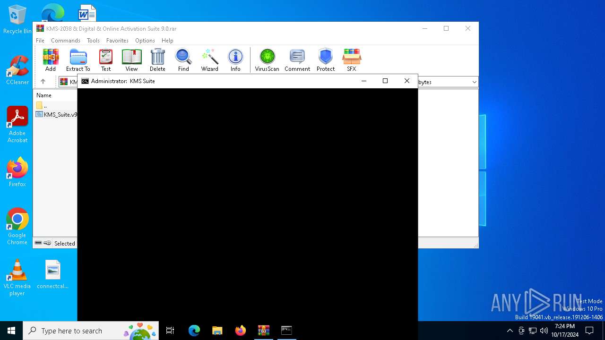This screenshot has width=605, height=340.
Task: Select the connectcal image file on desktop
Action: (x=52, y=274)
